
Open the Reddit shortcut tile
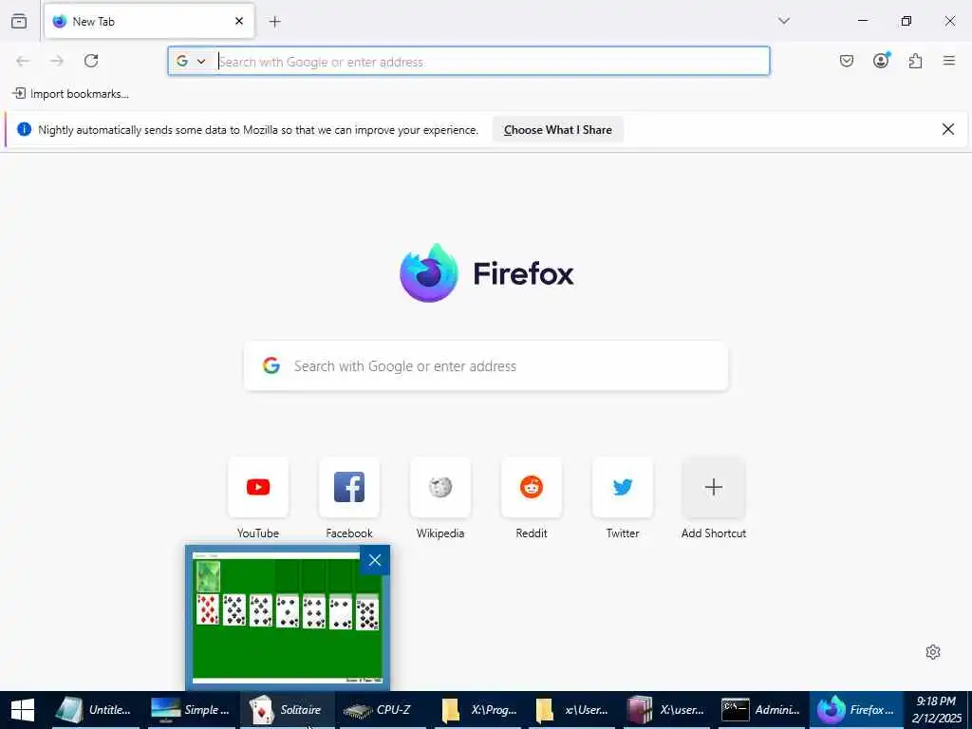532,487
